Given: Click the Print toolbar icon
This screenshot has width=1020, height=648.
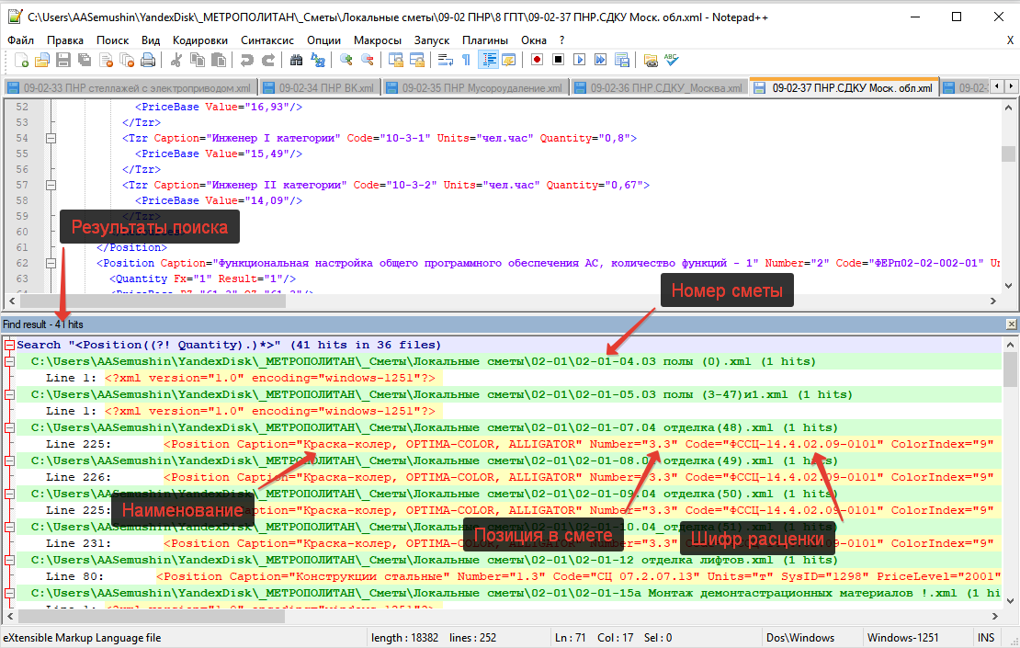Looking at the screenshot, I should pos(148,61).
